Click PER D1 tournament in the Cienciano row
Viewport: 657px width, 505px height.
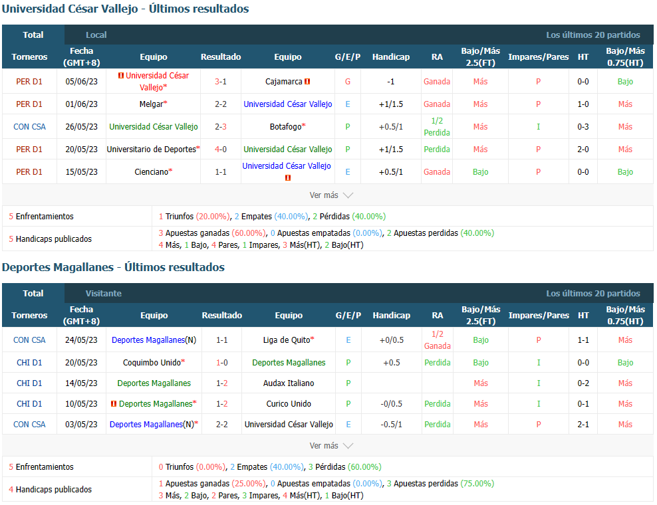[x=29, y=172]
